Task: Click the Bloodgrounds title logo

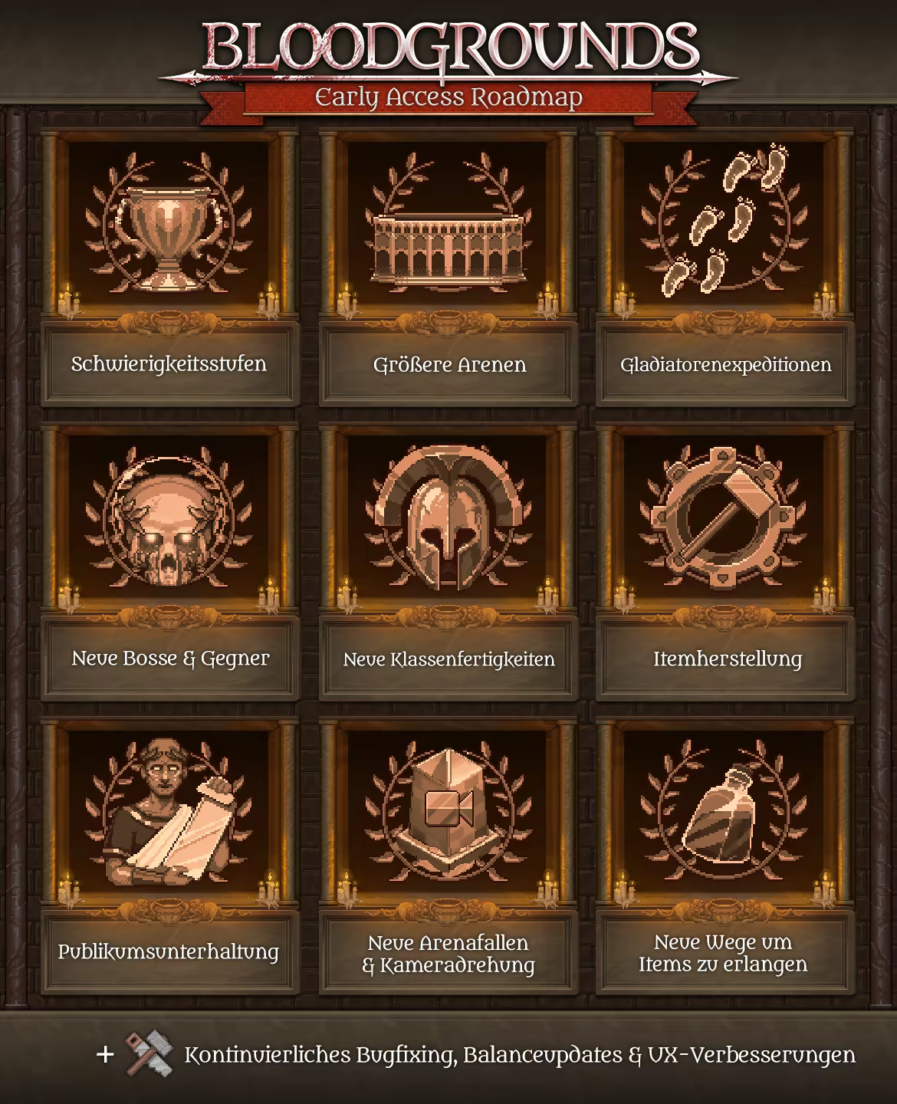Action: tap(449, 48)
